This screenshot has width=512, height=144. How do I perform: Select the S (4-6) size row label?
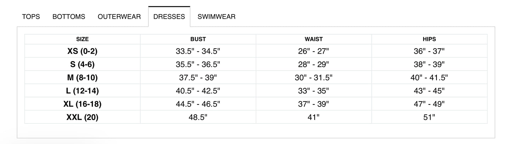[82, 64]
